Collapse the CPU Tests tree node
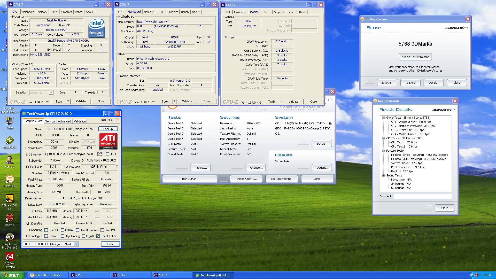 384,138
